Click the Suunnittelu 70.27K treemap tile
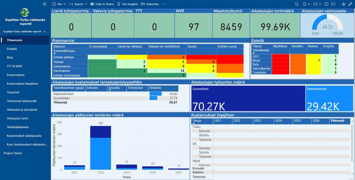The image size is (355, 180). (248, 99)
